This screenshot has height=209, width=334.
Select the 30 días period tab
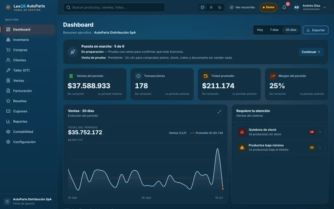[291, 30]
